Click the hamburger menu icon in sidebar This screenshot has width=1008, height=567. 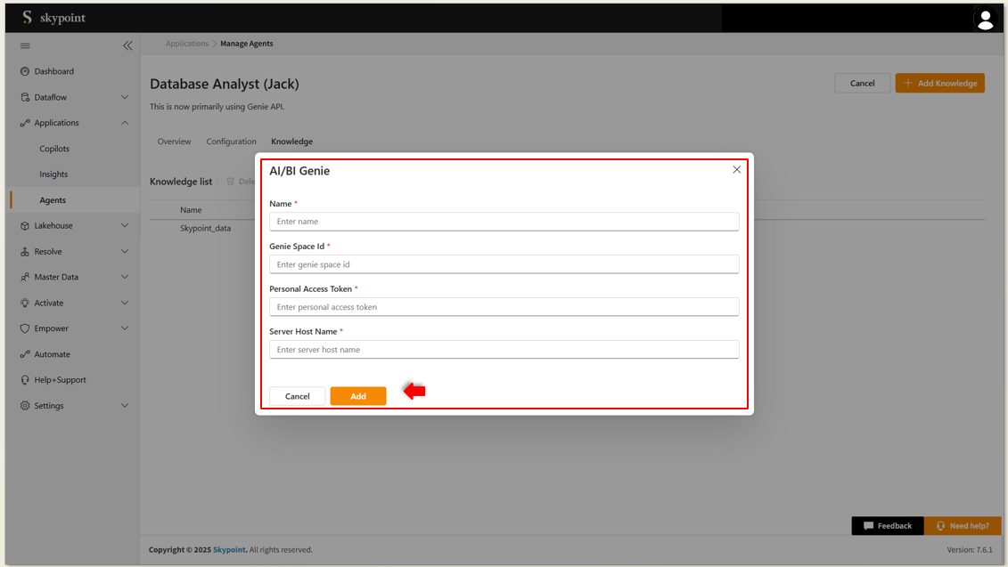25,45
